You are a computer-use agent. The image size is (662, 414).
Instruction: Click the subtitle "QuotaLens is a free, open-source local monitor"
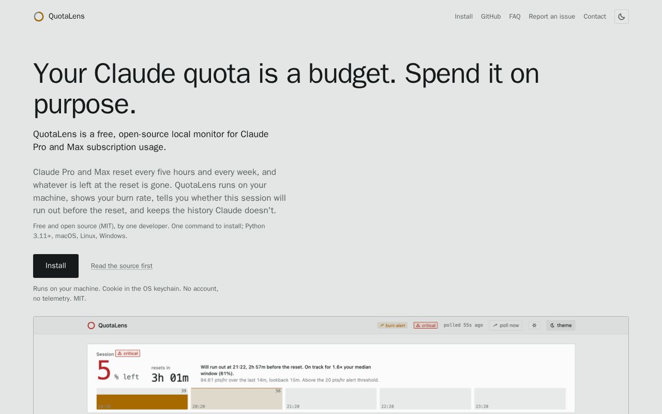[151, 140]
